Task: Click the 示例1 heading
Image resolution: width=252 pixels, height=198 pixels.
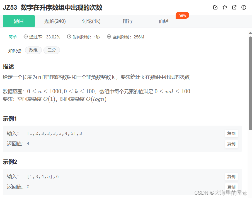Action: tap(10, 119)
